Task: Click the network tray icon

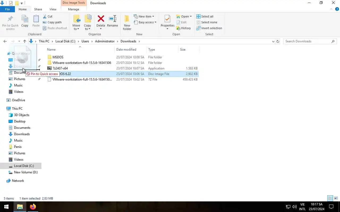Action: (x=288, y=207)
